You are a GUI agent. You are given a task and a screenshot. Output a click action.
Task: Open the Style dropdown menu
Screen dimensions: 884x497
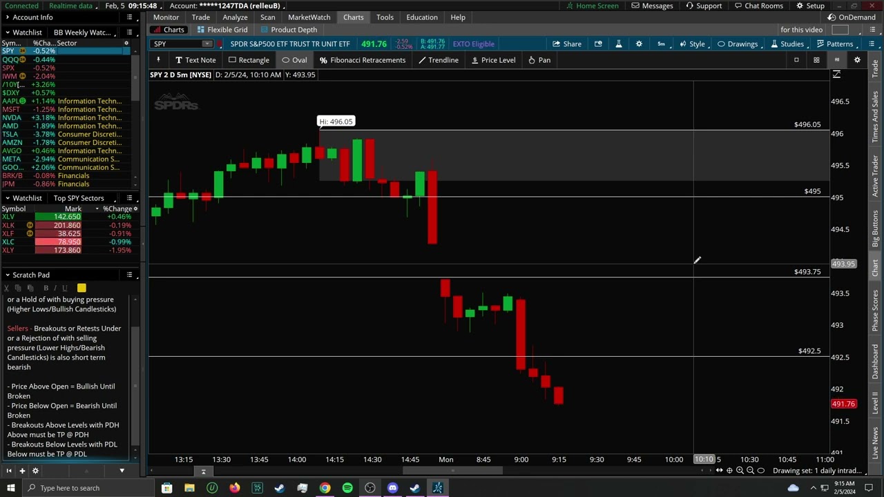point(692,44)
